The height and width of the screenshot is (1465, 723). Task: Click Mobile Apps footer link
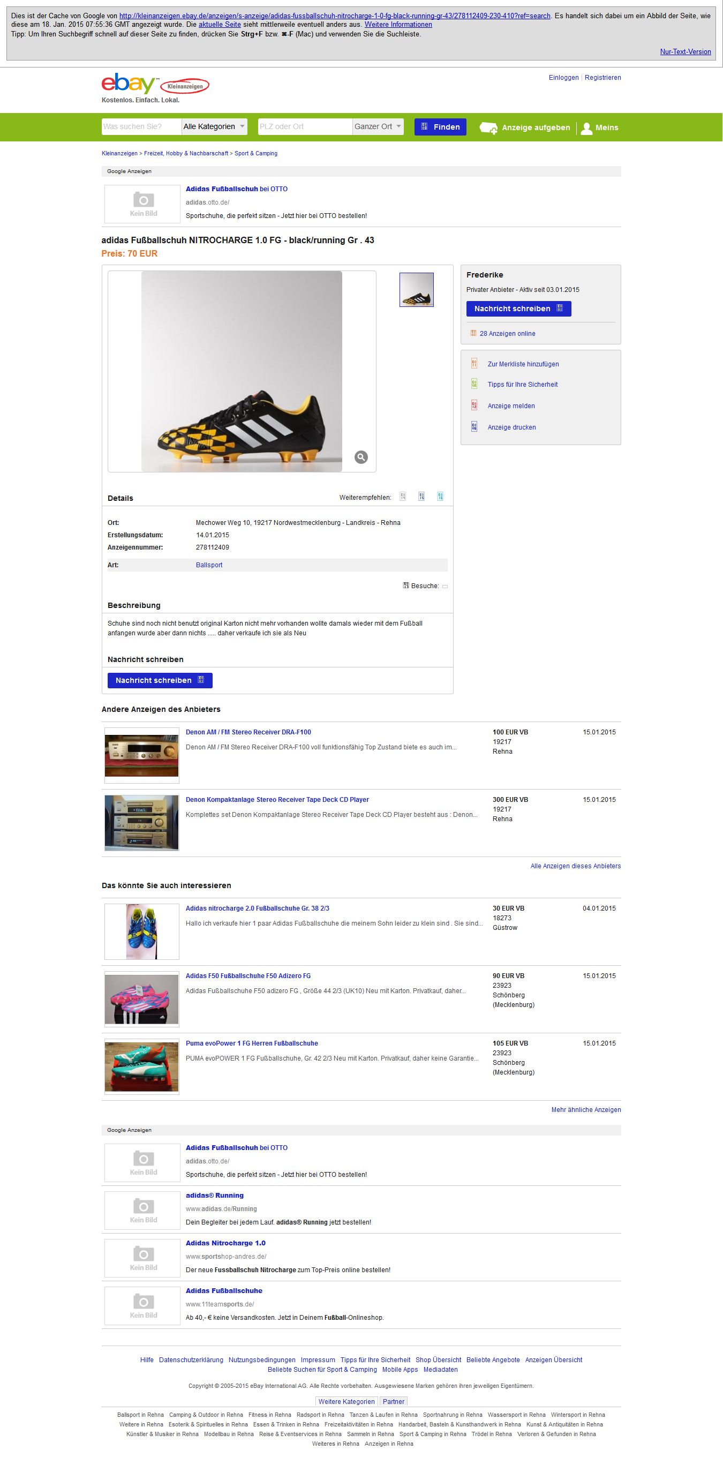[400, 1370]
